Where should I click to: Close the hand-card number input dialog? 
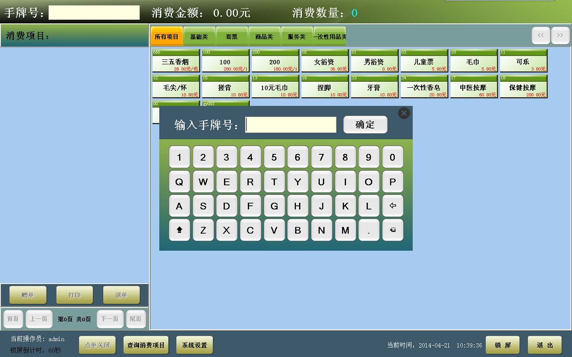pos(404,113)
